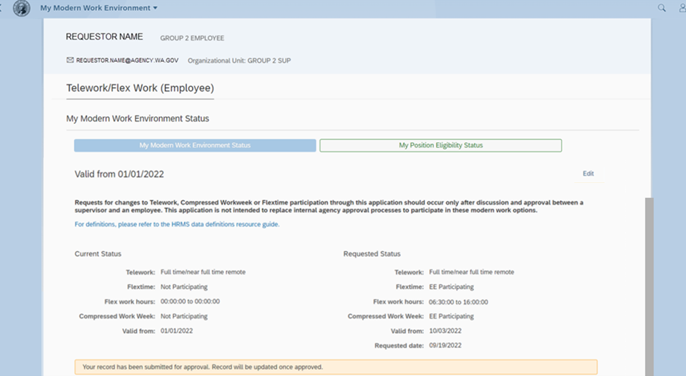The height and width of the screenshot is (376, 686).
Task: Expand My Modern Work Environment title dropdown
Action: coord(95,8)
